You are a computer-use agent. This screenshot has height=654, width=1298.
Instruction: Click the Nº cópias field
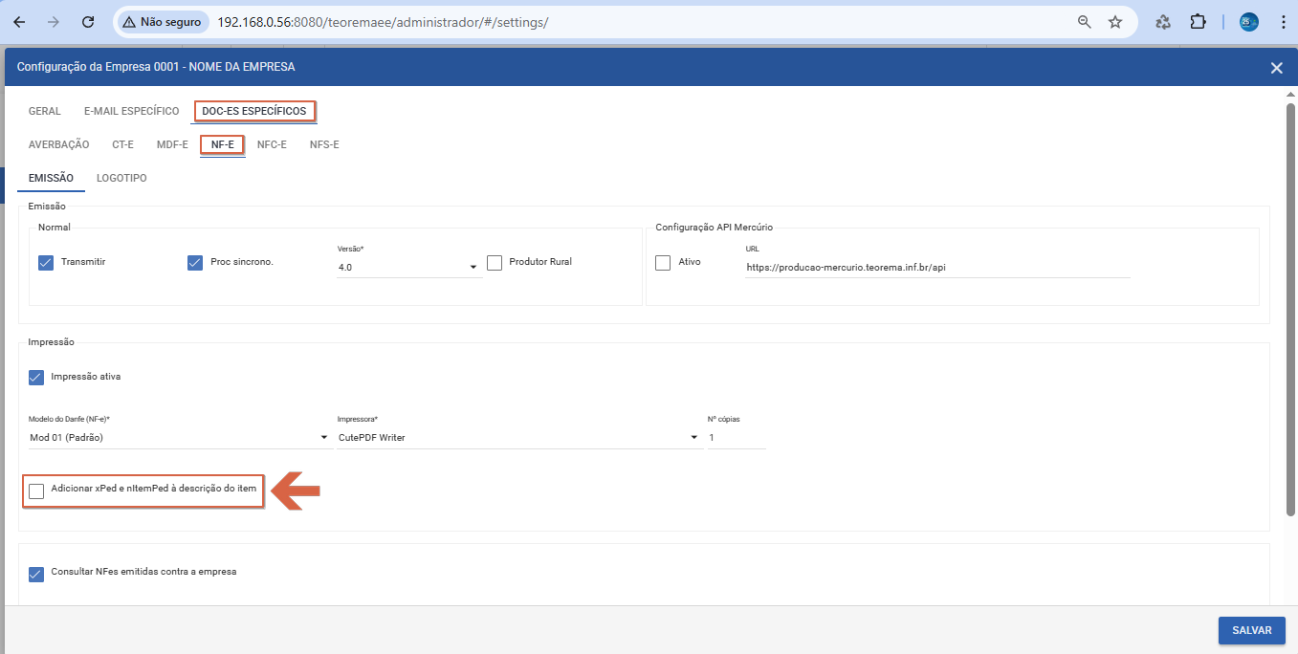click(x=737, y=438)
